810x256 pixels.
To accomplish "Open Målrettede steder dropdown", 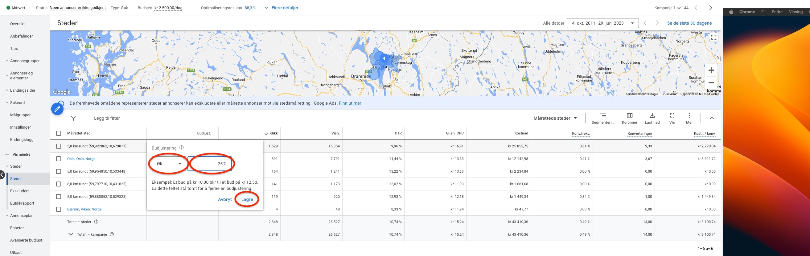I will (555, 118).
